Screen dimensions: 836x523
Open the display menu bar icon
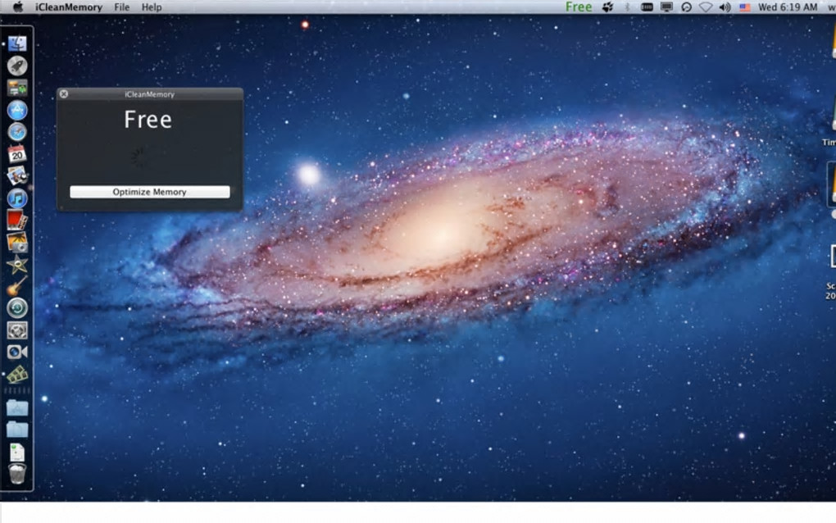click(666, 7)
